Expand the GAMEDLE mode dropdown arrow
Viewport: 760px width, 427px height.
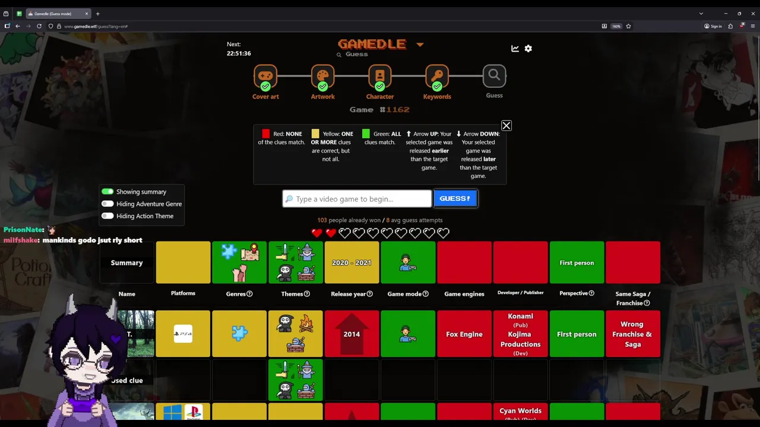[420, 44]
